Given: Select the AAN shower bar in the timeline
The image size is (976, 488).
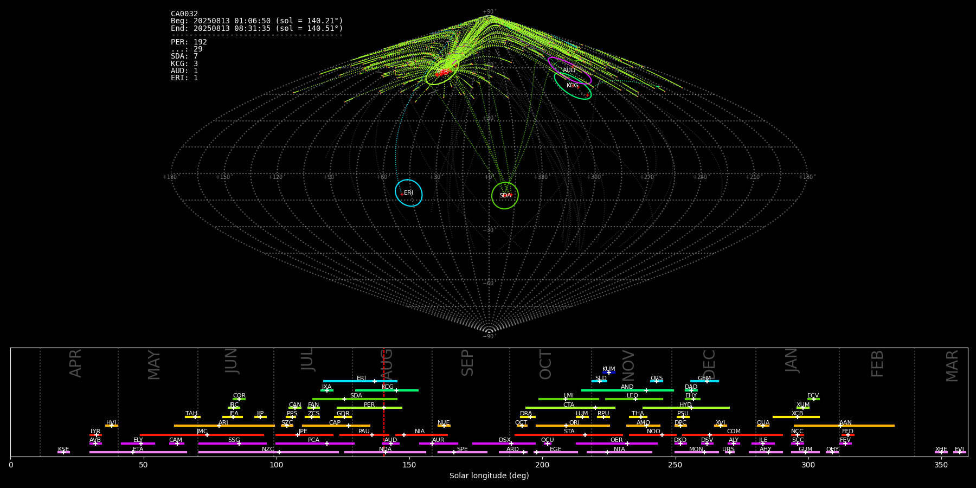Looking at the screenshot, I should 844,426.
